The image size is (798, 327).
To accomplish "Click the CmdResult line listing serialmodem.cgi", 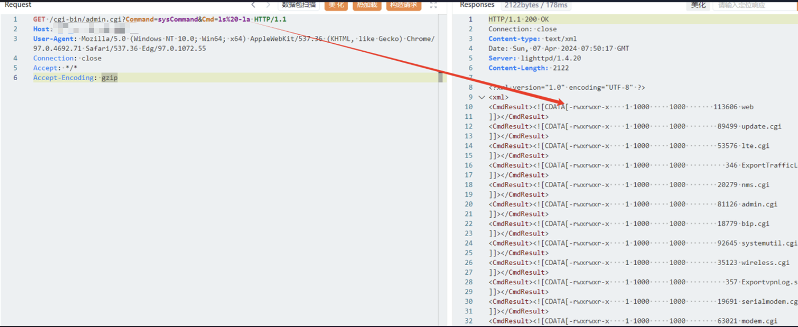I will tap(643, 301).
